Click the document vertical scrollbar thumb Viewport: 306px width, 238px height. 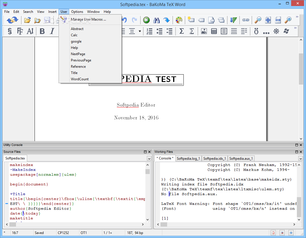pos(301,69)
